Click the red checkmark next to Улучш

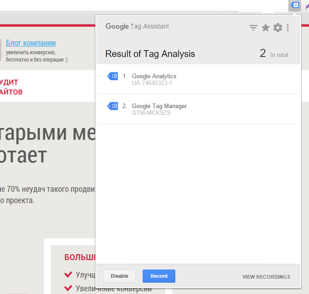click(68, 274)
